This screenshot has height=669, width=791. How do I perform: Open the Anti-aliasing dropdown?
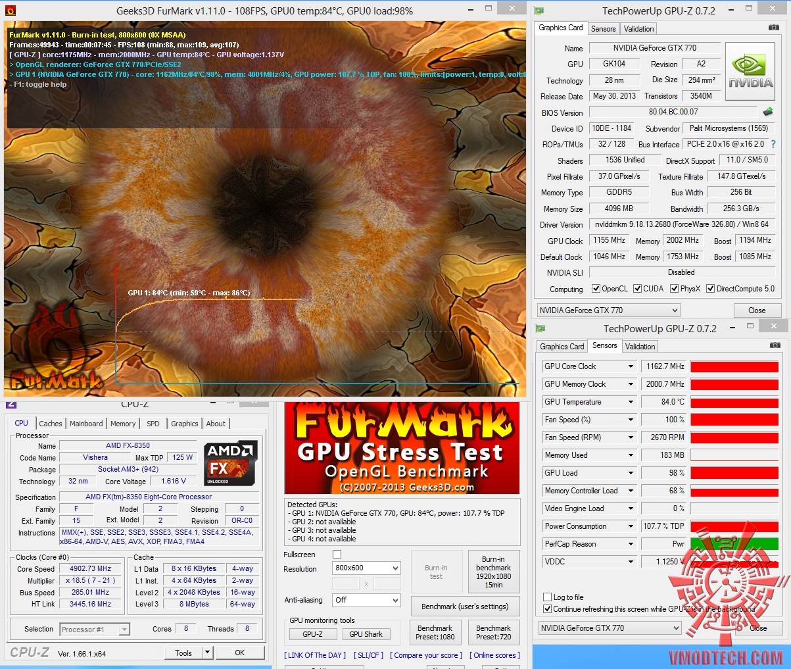(366, 600)
